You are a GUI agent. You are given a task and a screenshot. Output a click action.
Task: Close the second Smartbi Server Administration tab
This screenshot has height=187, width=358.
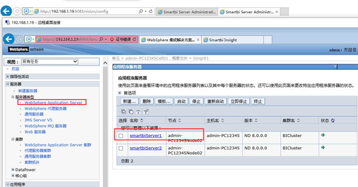point(277,12)
